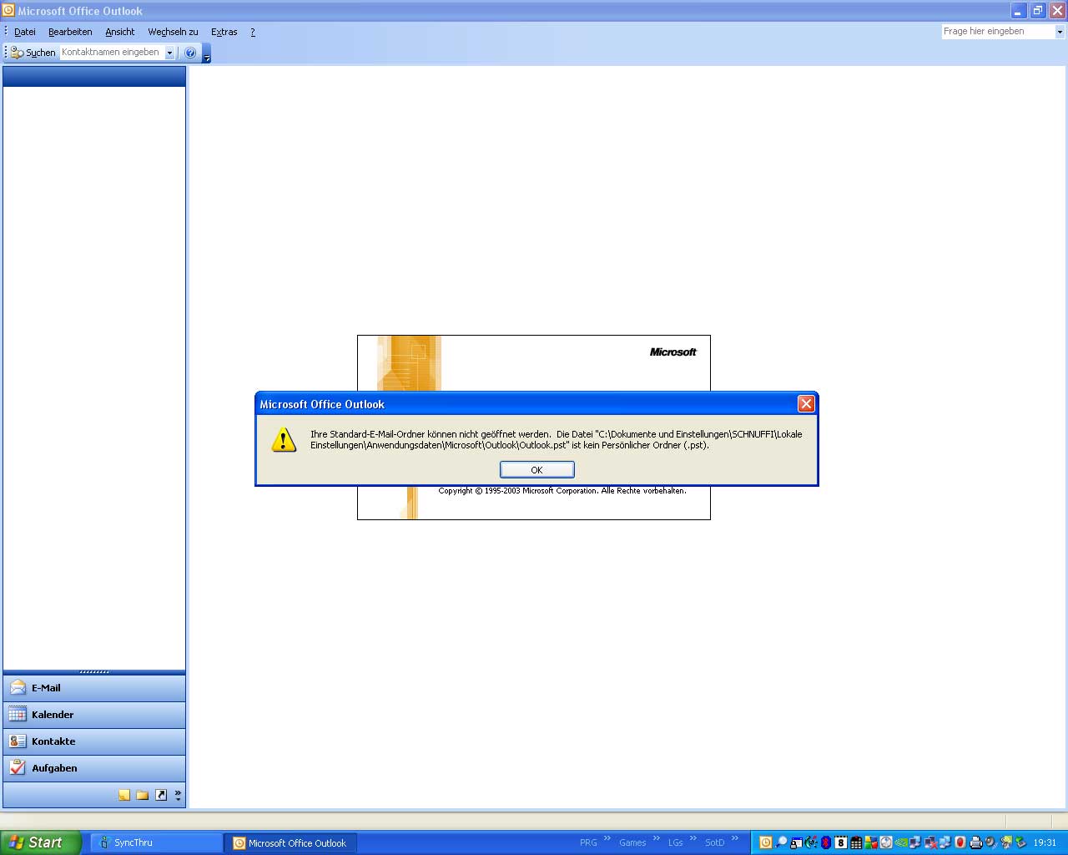Viewport: 1068px width, 855px height.
Task: Click the Safely Remove Hardware tray icon
Action: [1021, 842]
